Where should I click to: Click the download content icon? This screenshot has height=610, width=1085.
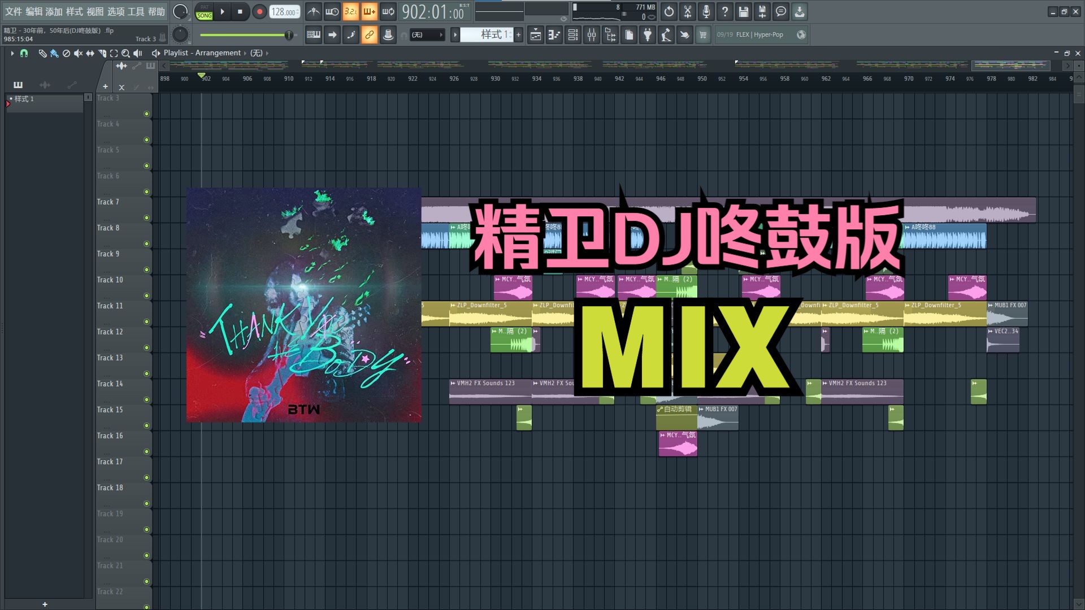pos(800,11)
